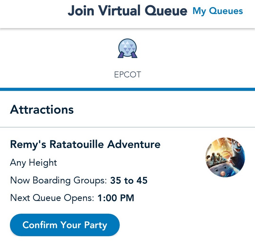Tap the 1:00 PM queue opening time
The width and height of the screenshot is (255, 244).
(116, 198)
